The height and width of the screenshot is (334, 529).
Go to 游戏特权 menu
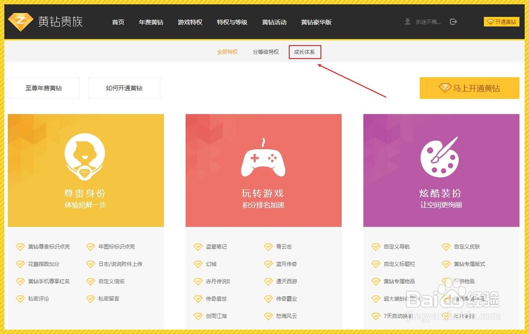[190, 22]
